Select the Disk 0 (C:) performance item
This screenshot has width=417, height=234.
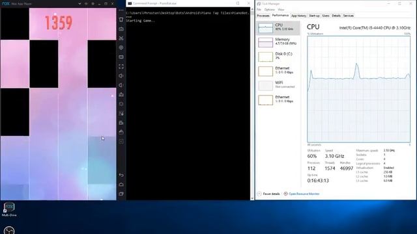278,57
